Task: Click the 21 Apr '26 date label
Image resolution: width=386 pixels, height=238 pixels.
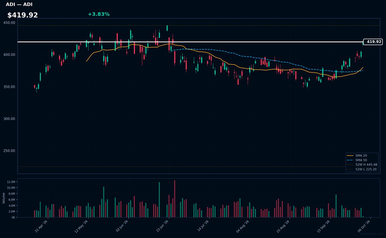Action: pyautogui.click(x=41, y=226)
